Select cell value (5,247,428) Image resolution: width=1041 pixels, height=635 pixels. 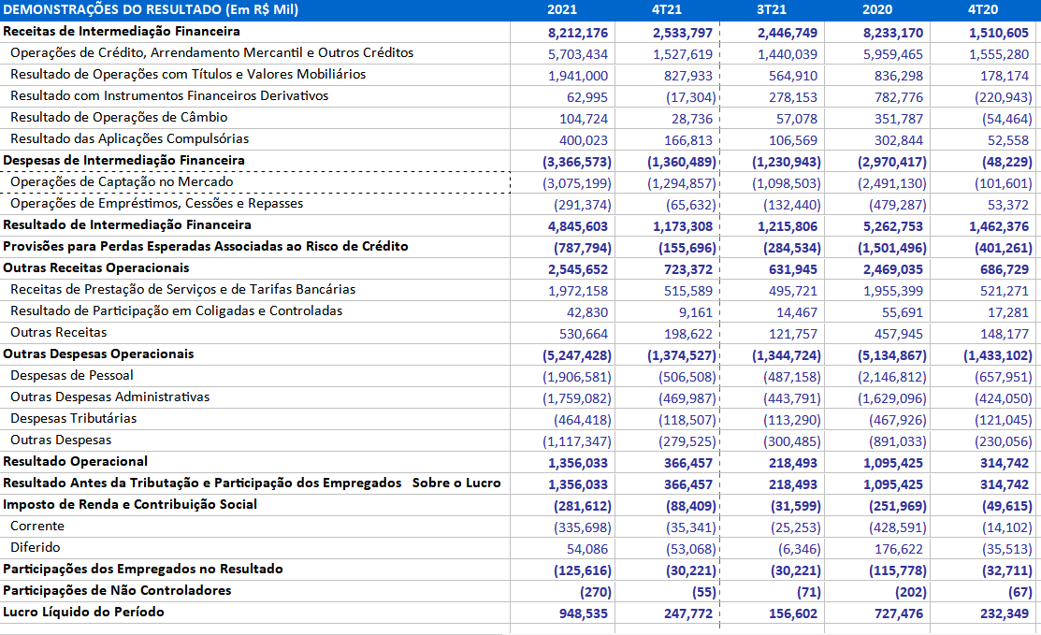coord(577,355)
